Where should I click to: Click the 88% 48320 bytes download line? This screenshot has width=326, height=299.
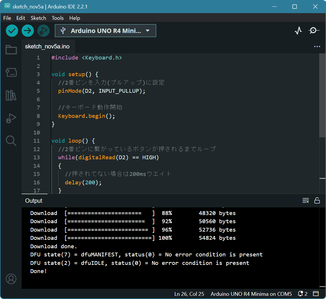(133, 213)
